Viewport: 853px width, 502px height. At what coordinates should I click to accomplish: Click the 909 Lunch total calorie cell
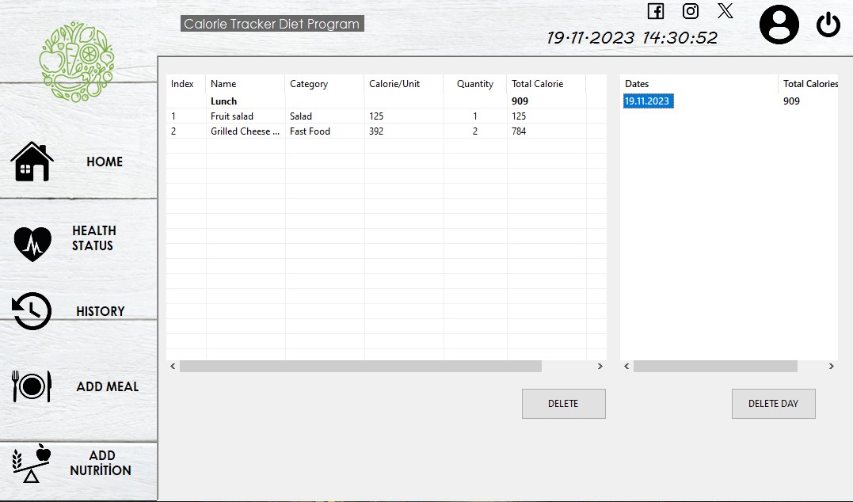(520, 101)
